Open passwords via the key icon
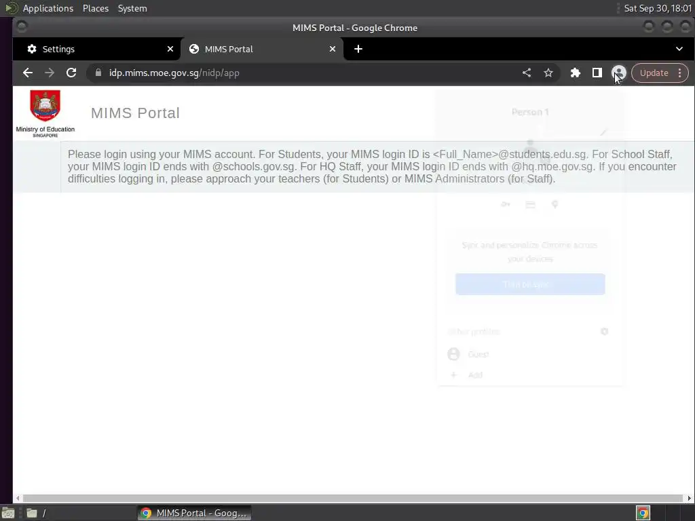The width and height of the screenshot is (695, 521). point(506,204)
